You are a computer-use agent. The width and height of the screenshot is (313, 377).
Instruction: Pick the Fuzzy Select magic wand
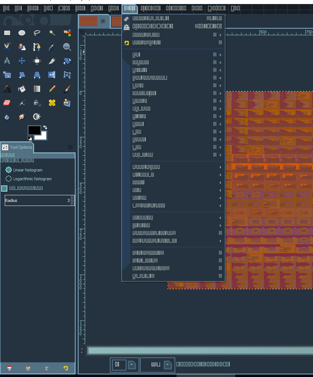click(x=52, y=33)
